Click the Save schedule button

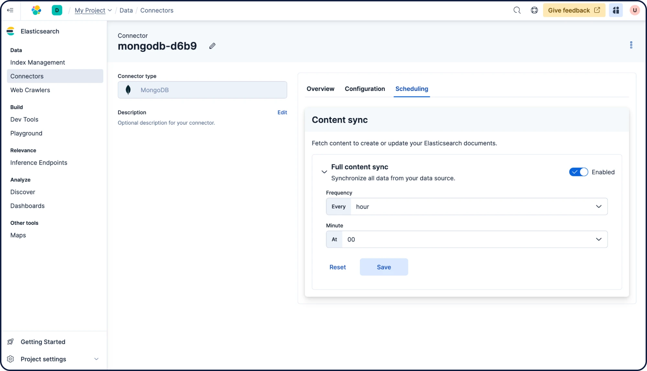pos(384,267)
